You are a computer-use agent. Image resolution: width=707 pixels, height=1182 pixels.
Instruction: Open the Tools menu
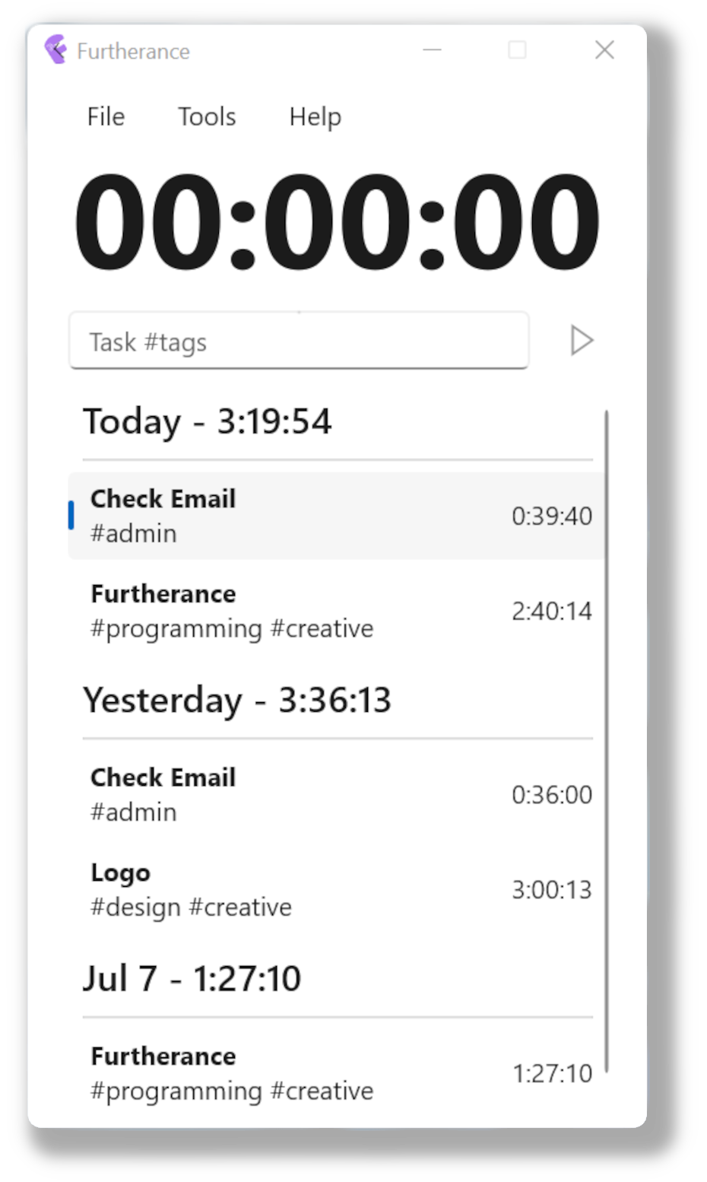click(207, 116)
